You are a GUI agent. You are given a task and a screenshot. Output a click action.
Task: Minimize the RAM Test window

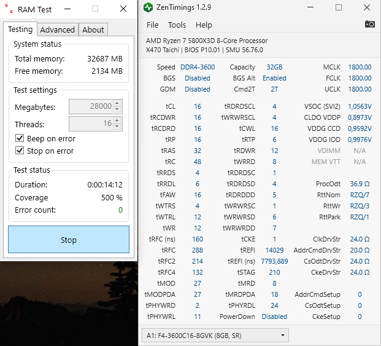tap(67, 9)
